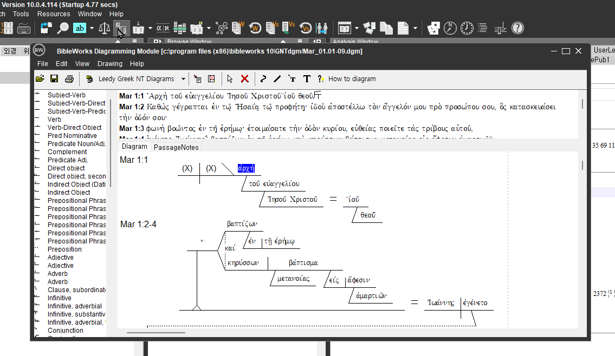Switch to the PassageNotes tab
Screen dimensions: 615x356
176,147
